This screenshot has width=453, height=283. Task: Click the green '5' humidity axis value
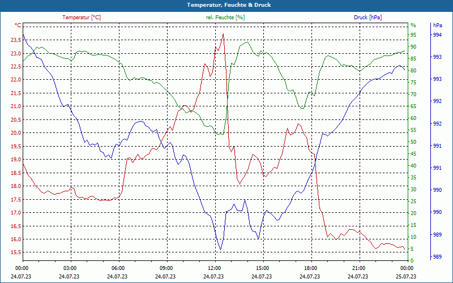(x=412, y=249)
